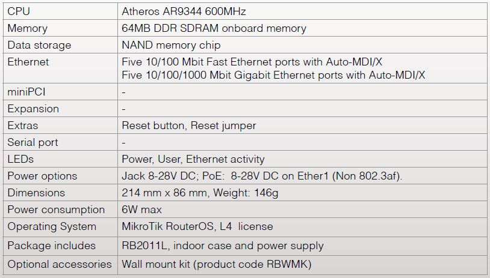Click the Ethernet row label
Viewport: 490px width, 278px height.
point(28,62)
